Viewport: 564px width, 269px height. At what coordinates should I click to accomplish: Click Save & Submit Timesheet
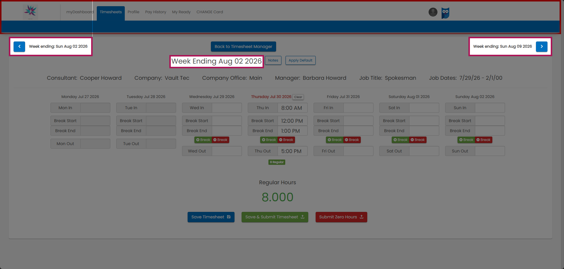275,217
